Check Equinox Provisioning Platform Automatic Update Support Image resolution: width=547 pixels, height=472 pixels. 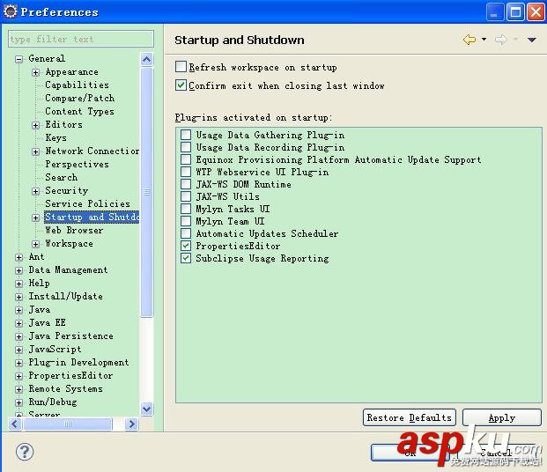click(x=186, y=159)
